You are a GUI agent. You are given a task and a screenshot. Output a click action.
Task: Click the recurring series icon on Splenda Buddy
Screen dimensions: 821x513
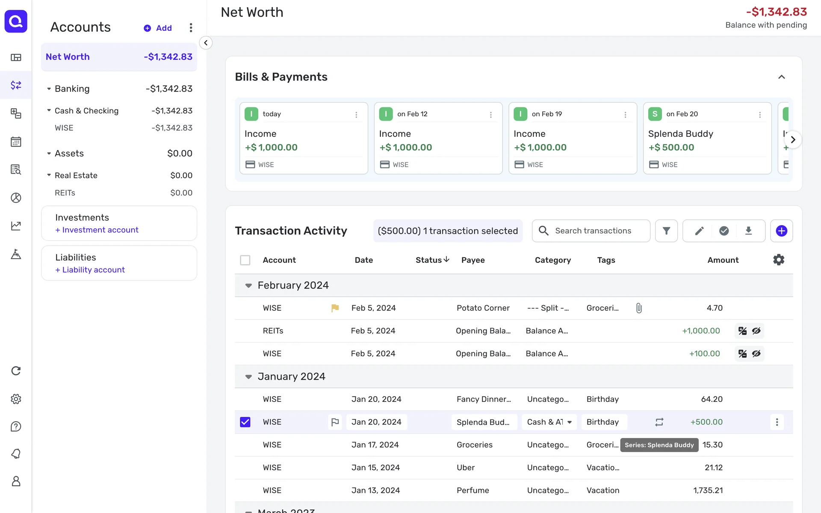coord(659,422)
